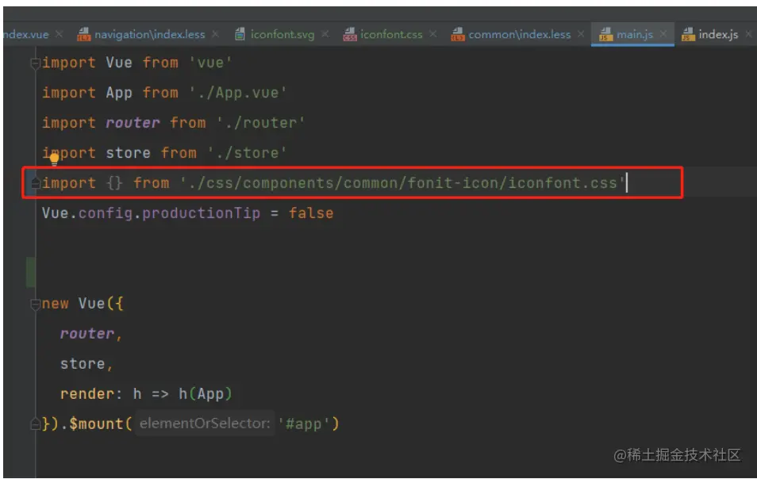Collapse the import block fold marker
This screenshot has height=479, width=757.
click(35, 63)
